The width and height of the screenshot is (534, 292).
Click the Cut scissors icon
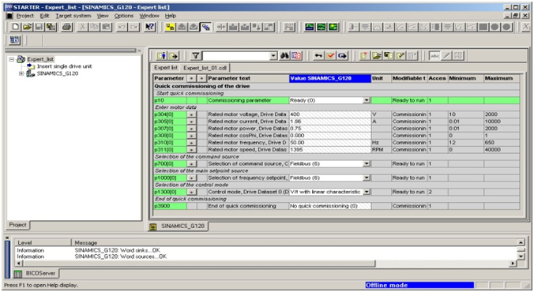click(83, 27)
